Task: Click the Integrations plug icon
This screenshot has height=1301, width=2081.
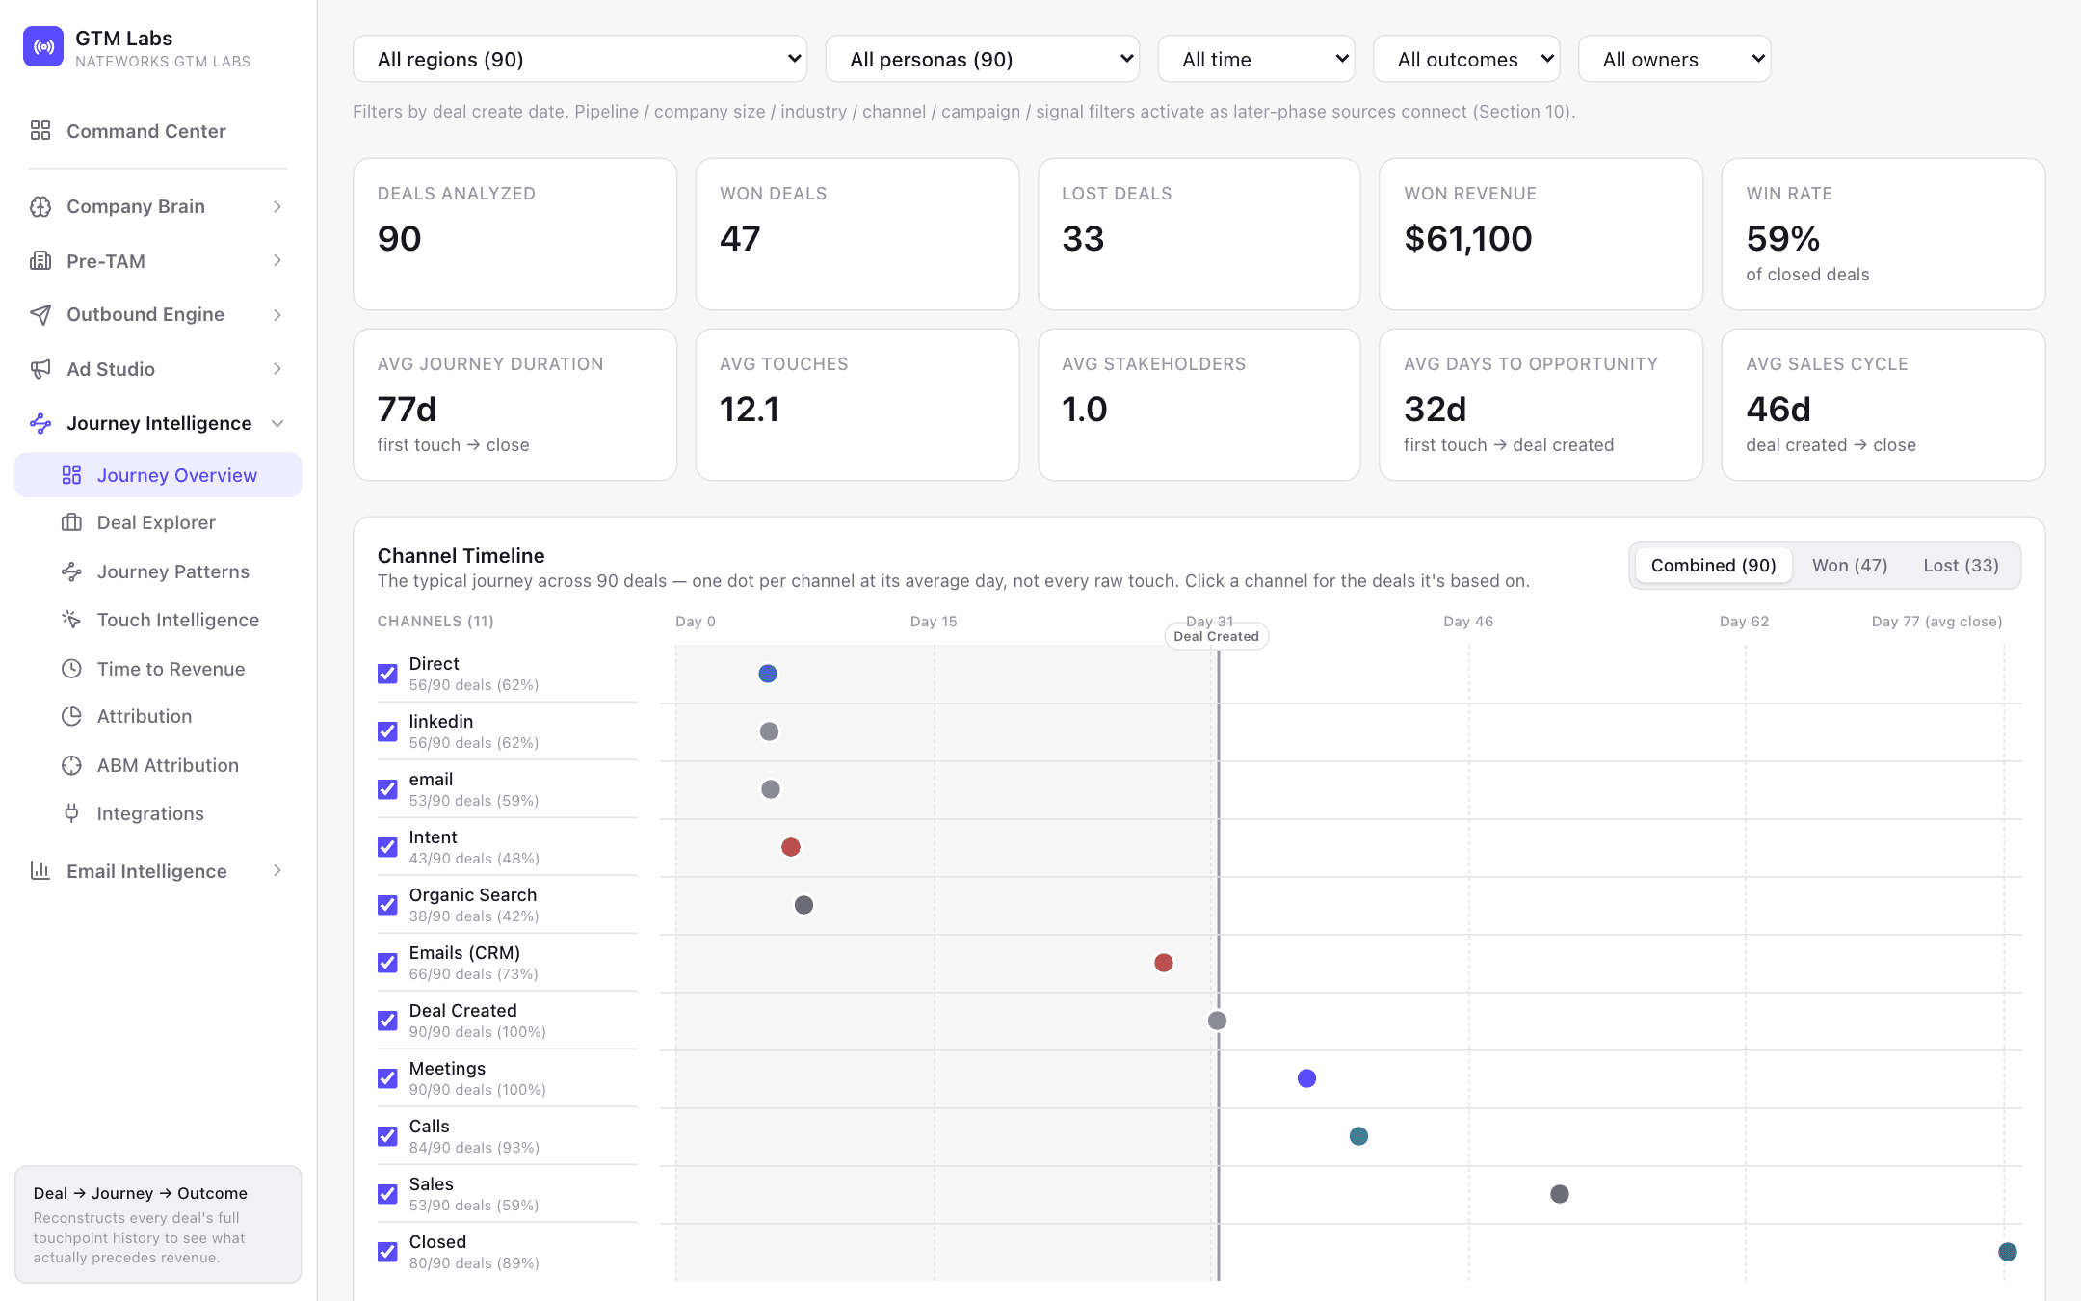Action: pos(71,813)
